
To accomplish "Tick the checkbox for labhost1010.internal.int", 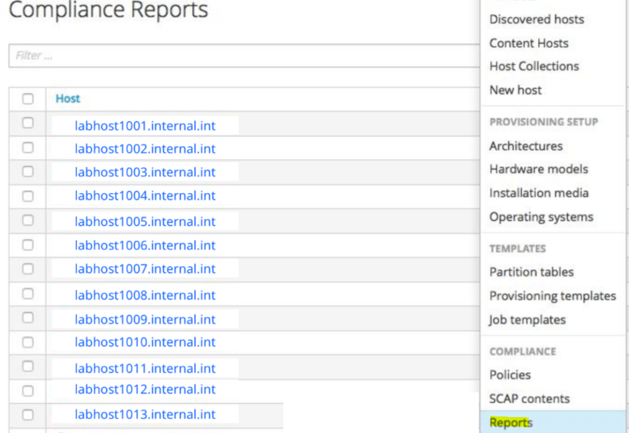I will tap(28, 341).
